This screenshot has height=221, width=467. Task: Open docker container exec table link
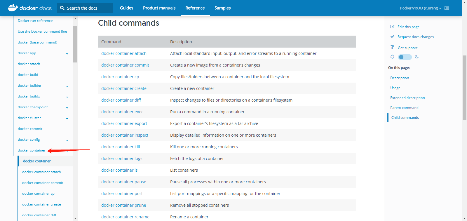pos(122,112)
